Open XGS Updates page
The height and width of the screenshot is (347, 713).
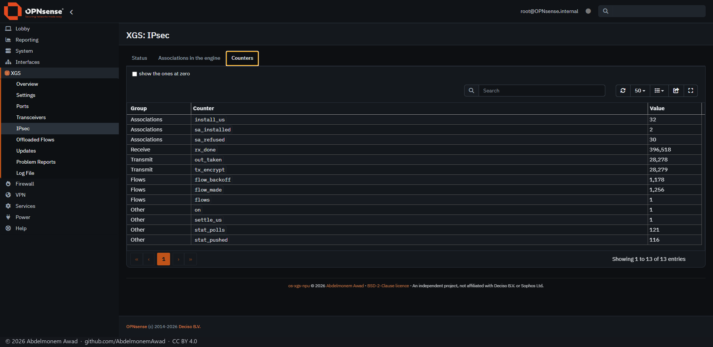[x=60, y=151]
